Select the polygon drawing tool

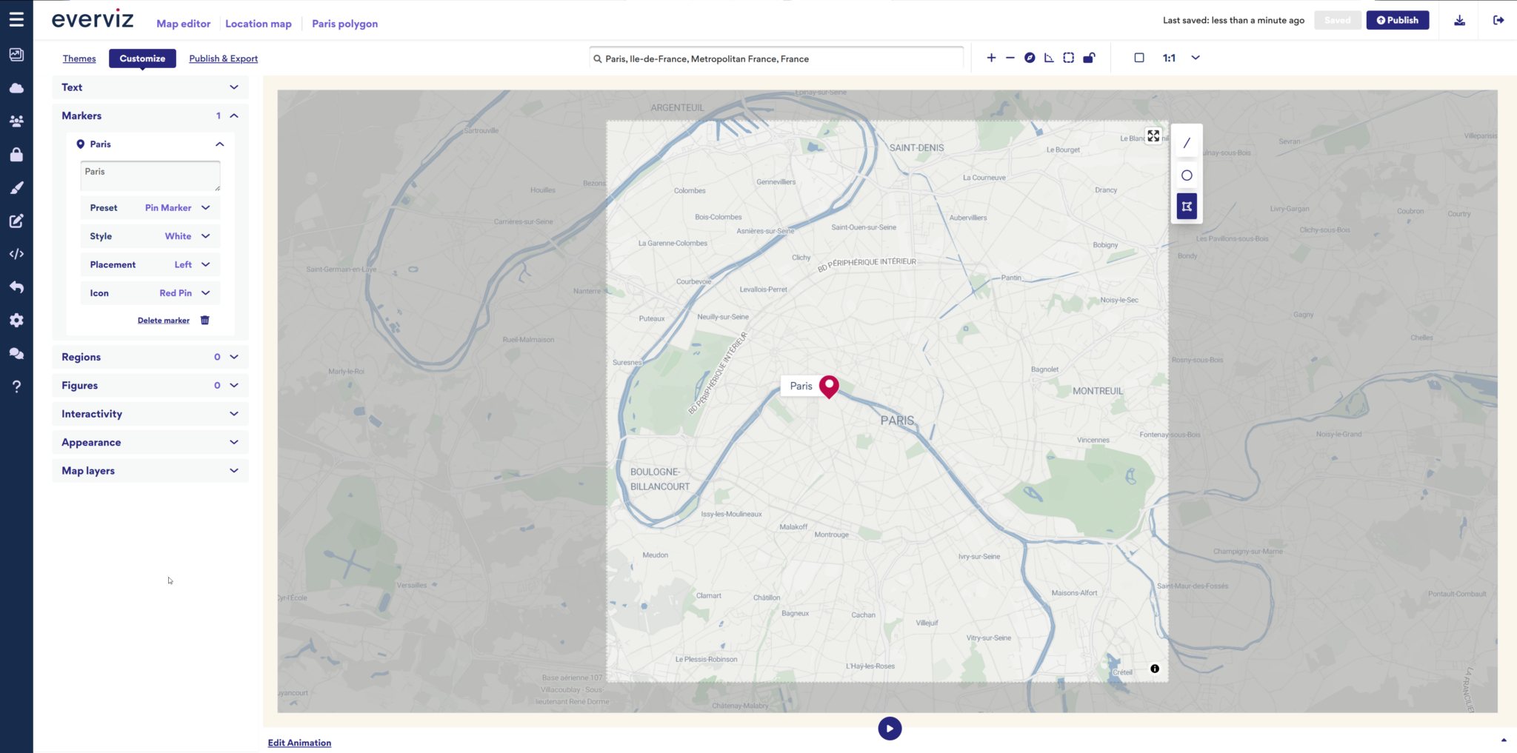tap(1186, 206)
